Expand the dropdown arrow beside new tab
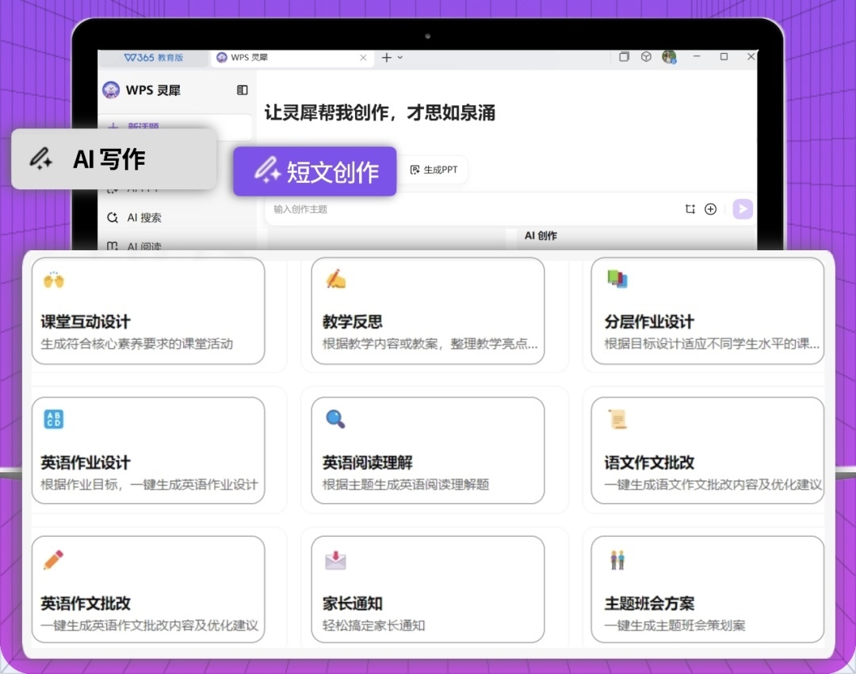This screenshot has width=856, height=674. 400,58
